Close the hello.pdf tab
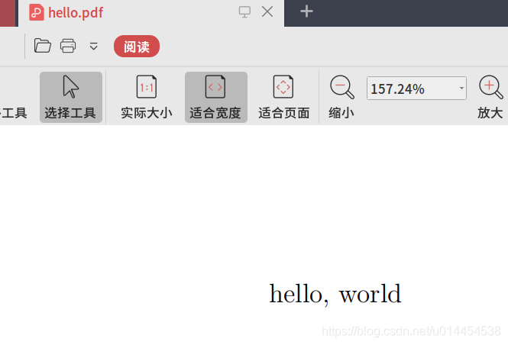Screen dimensions: 508x345 point(267,12)
